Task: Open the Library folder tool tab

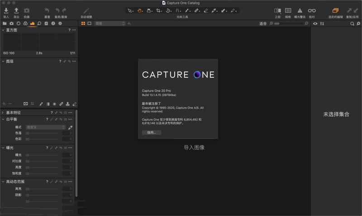Action: tap(5, 23)
